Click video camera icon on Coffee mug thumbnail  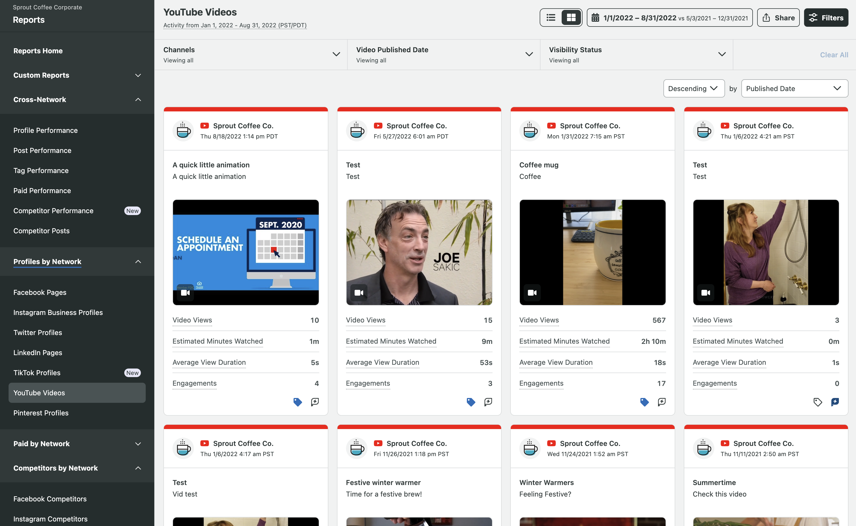532,292
